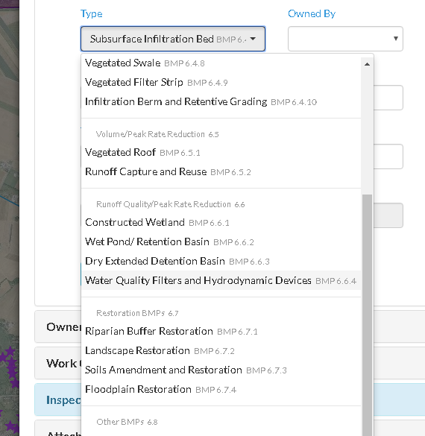
Task: Select Floodplain Restoration option
Action: pyautogui.click(x=221, y=390)
